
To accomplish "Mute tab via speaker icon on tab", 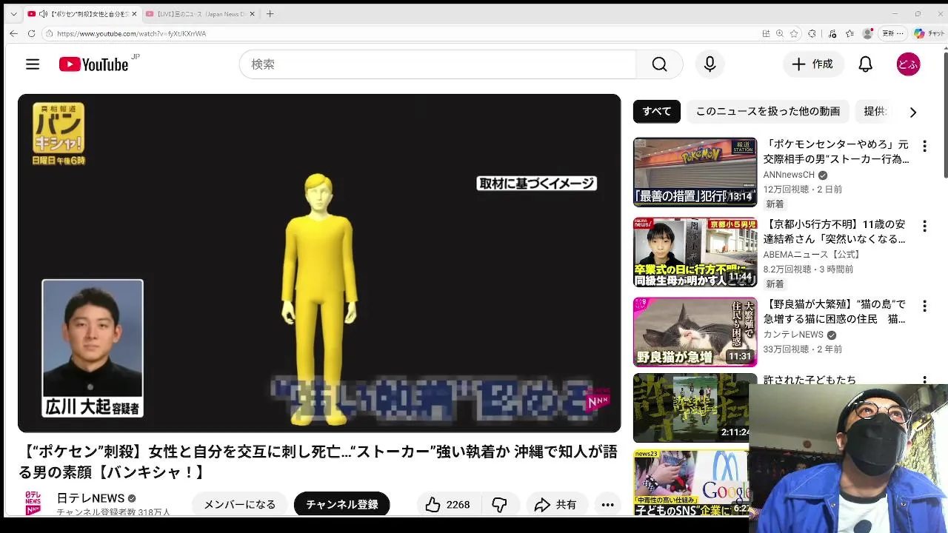I will pyautogui.click(x=44, y=14).
